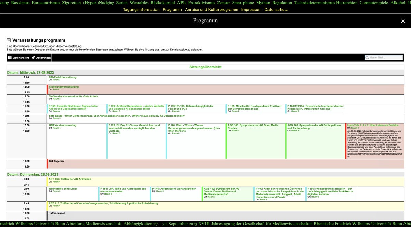
Task: Open the Eröffnungsveranstaltung session
Action: [x=64, y=87]
